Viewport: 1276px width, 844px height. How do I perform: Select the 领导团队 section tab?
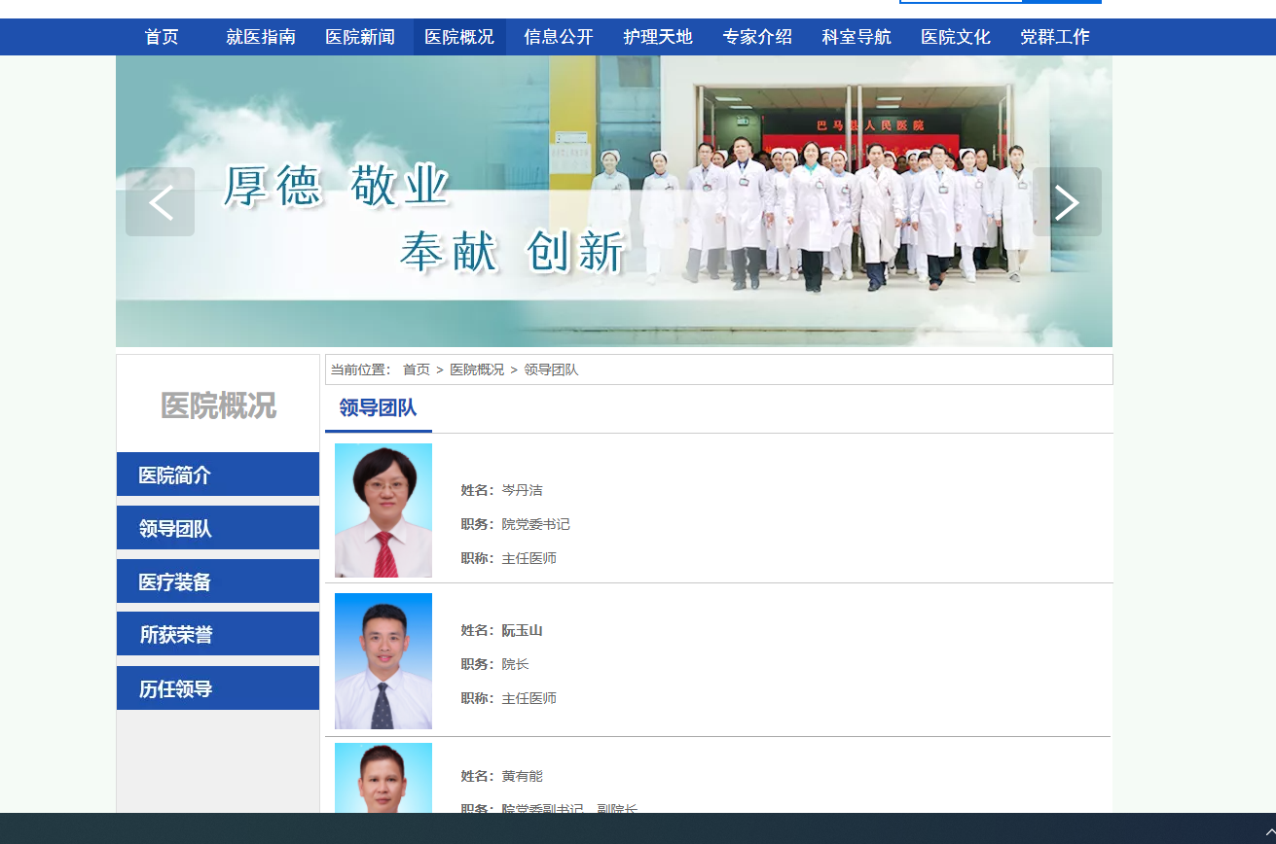[x=379, y=407]
